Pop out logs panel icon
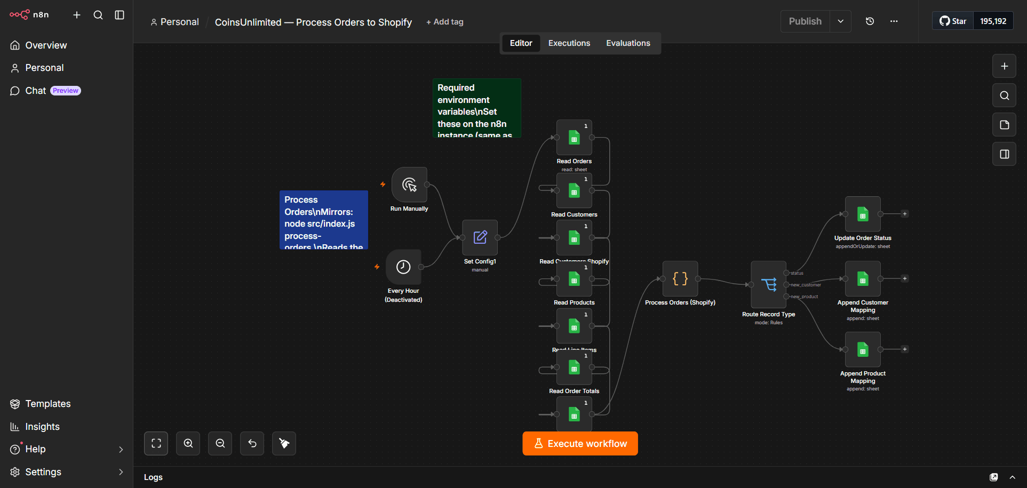 994,477
